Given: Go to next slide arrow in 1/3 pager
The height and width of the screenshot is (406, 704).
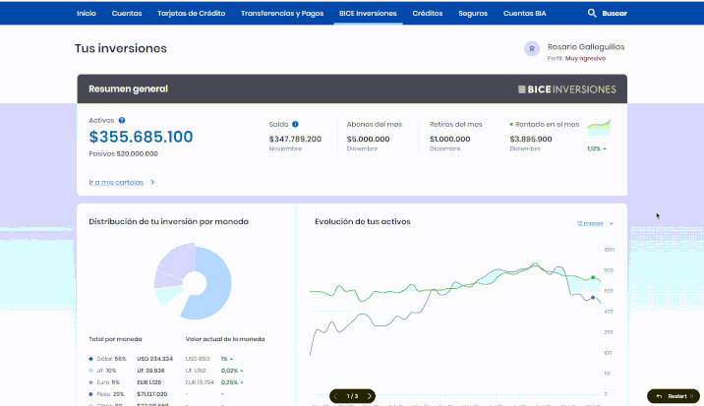Looking at the screenshot, I should (369, 396).
